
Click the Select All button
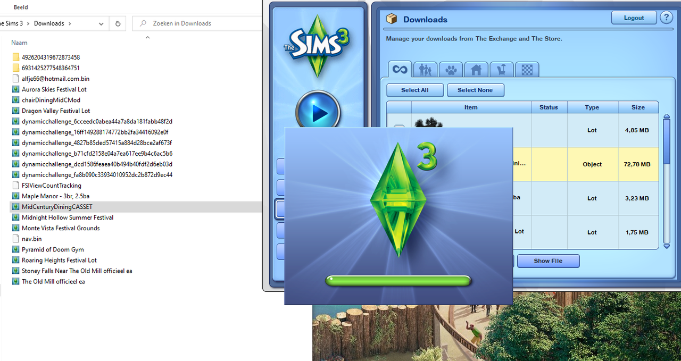pos(415,90)
